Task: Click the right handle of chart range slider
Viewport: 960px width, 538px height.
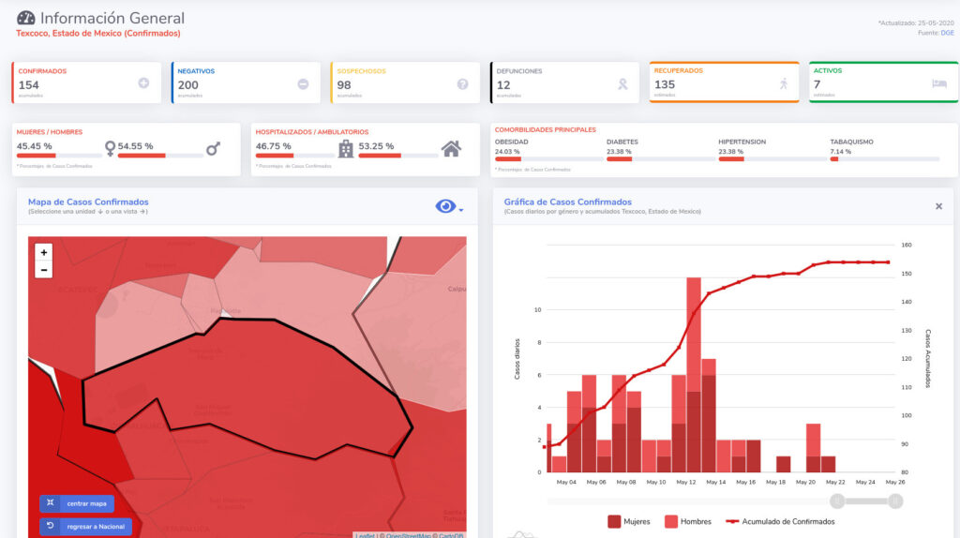Action: 895,501
